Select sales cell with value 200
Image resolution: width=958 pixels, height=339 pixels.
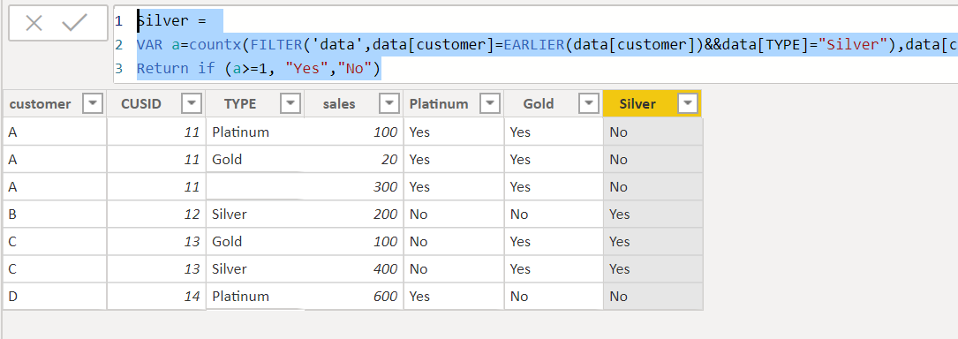tap(353, 215)
